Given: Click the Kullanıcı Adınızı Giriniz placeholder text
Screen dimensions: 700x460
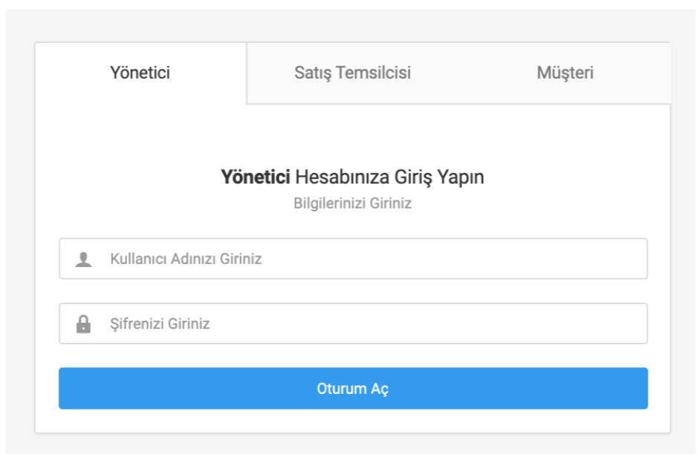Looking at the screenshot, I should tap(186, 259).
